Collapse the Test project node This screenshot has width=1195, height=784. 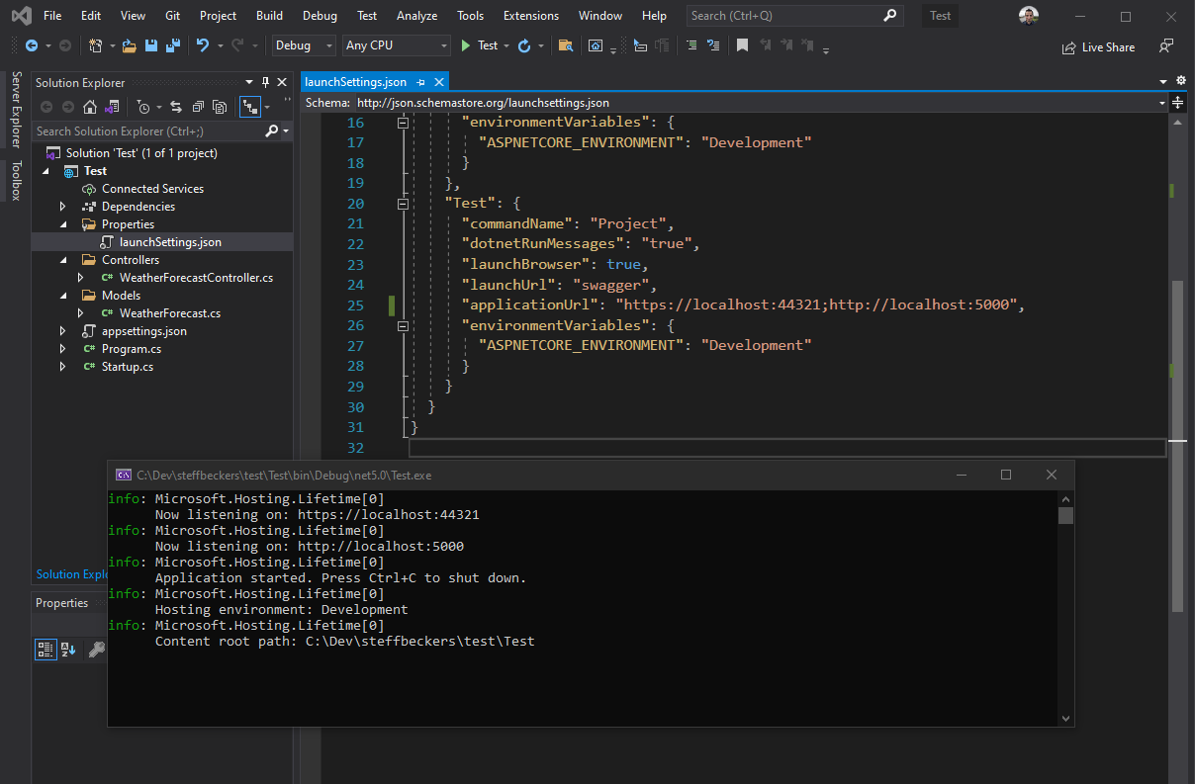coord(45,171)
